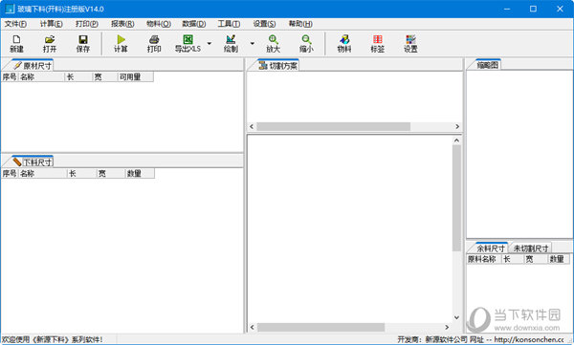The height and width of the screenshot is (345, 574).
Task: Click 可用量 column header in 原材尺寸 table
Action: click(x=136, y=76)
